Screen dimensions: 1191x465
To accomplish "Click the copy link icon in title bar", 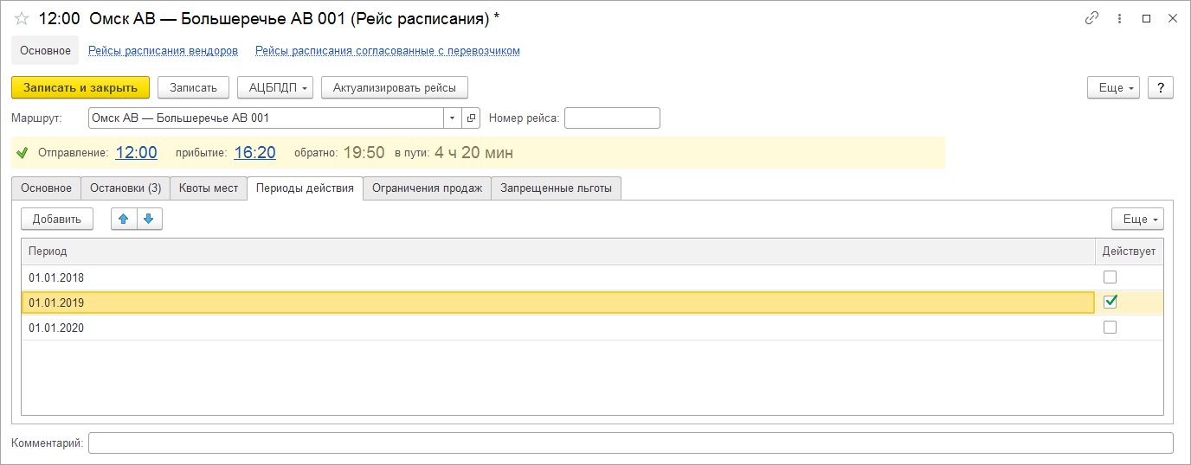I will [1091, 18].
